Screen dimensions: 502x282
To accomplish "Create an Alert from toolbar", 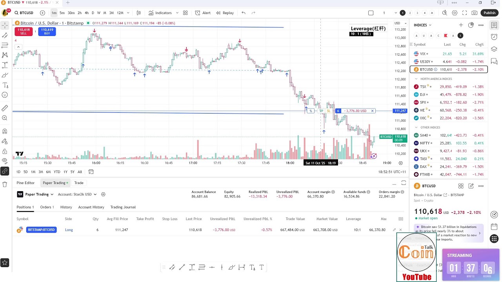I will [x=203, y=13].
